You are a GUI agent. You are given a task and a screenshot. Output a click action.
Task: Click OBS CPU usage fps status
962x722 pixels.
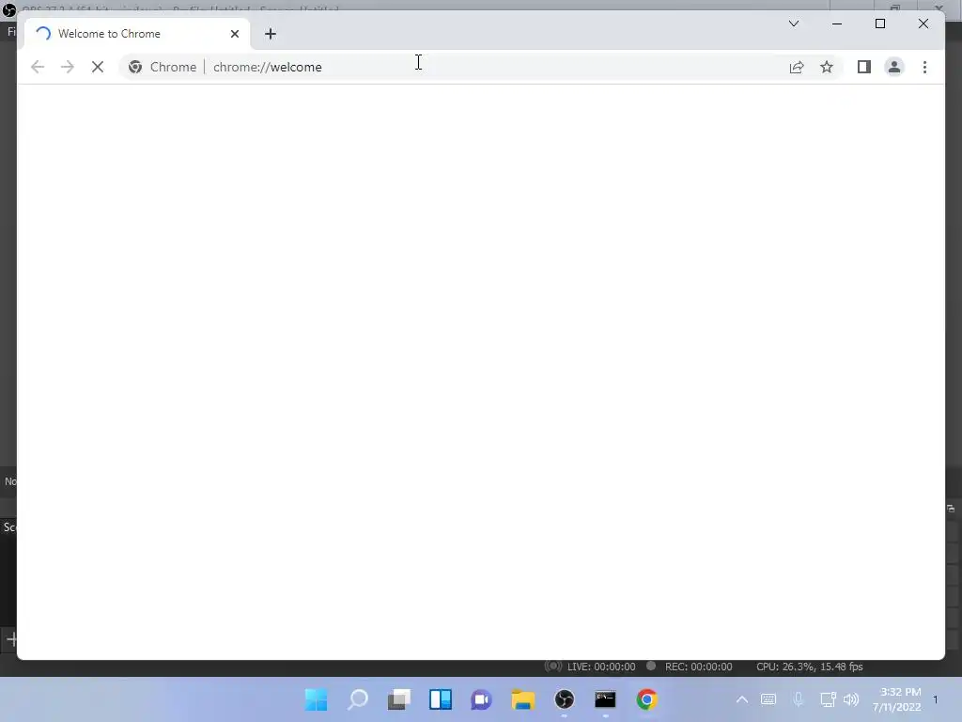809,667
